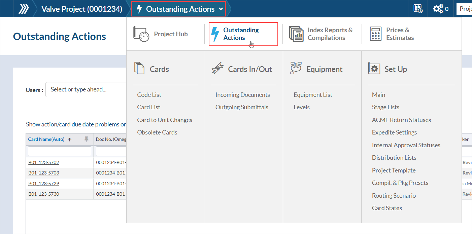472x234 pixels.
Task: Click the Set Up gear icon
Action: pyautogui.click(x=374, y=69)
